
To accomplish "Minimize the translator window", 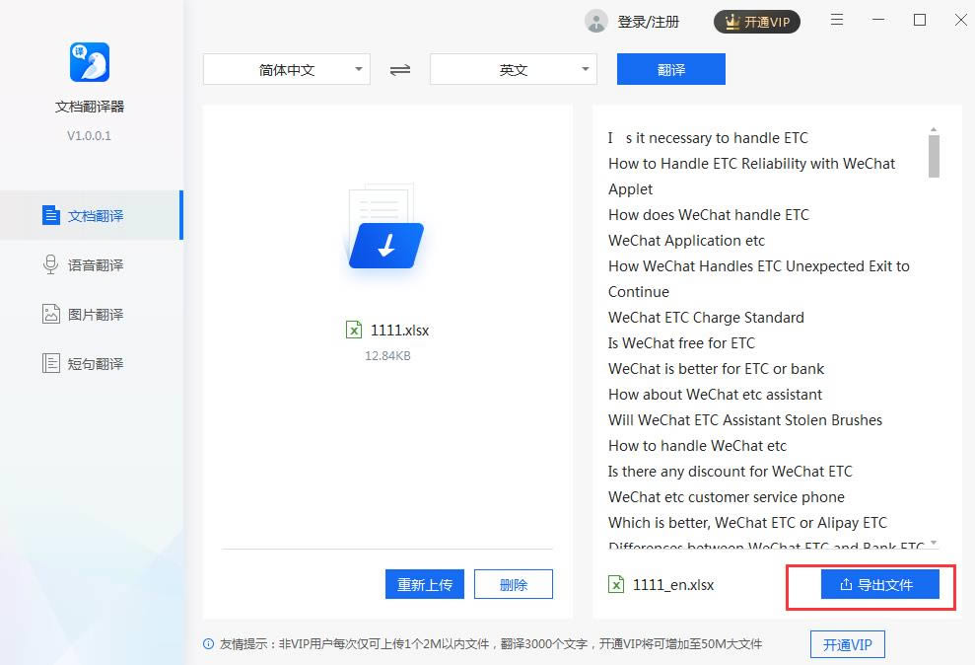I will (878, 20).
